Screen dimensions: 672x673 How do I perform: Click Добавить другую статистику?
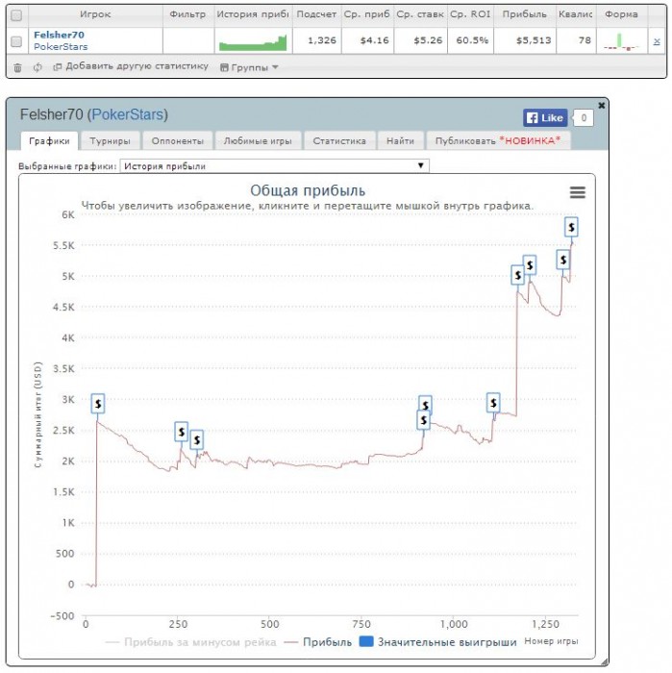point(132,66)
